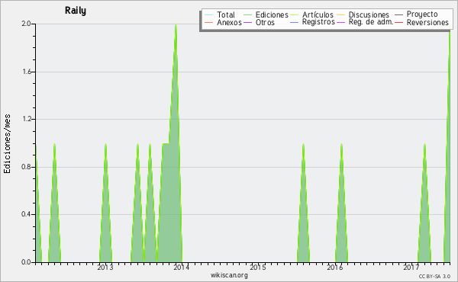458x282 pixels.
Task: Click the red Reversiones legend swatch
Action: (x=398, y=22)
